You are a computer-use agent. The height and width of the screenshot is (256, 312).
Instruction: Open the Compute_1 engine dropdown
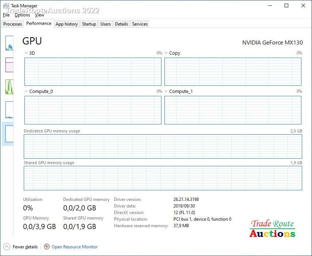[166, 91]
